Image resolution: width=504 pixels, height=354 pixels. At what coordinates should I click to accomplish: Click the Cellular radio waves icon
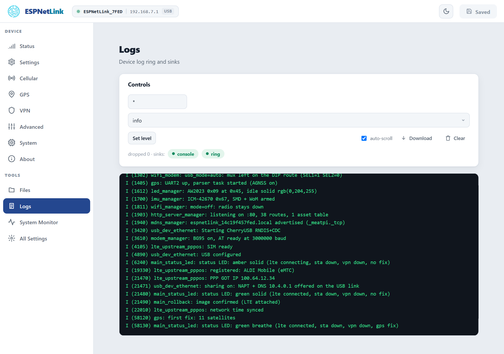pyautogui.click(x=12, y=78)
